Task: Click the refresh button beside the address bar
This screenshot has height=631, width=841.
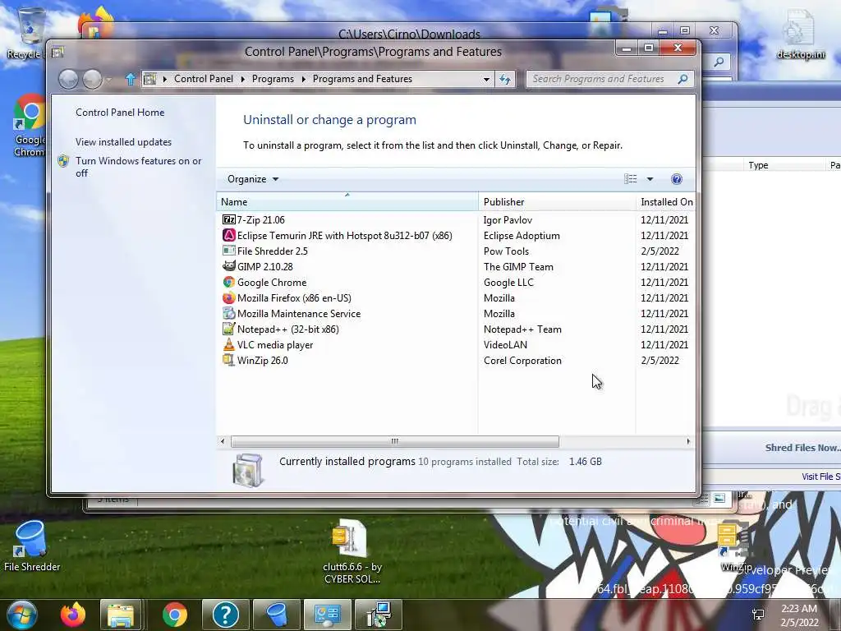Action: pyautogui.click(x=505, y=80)
